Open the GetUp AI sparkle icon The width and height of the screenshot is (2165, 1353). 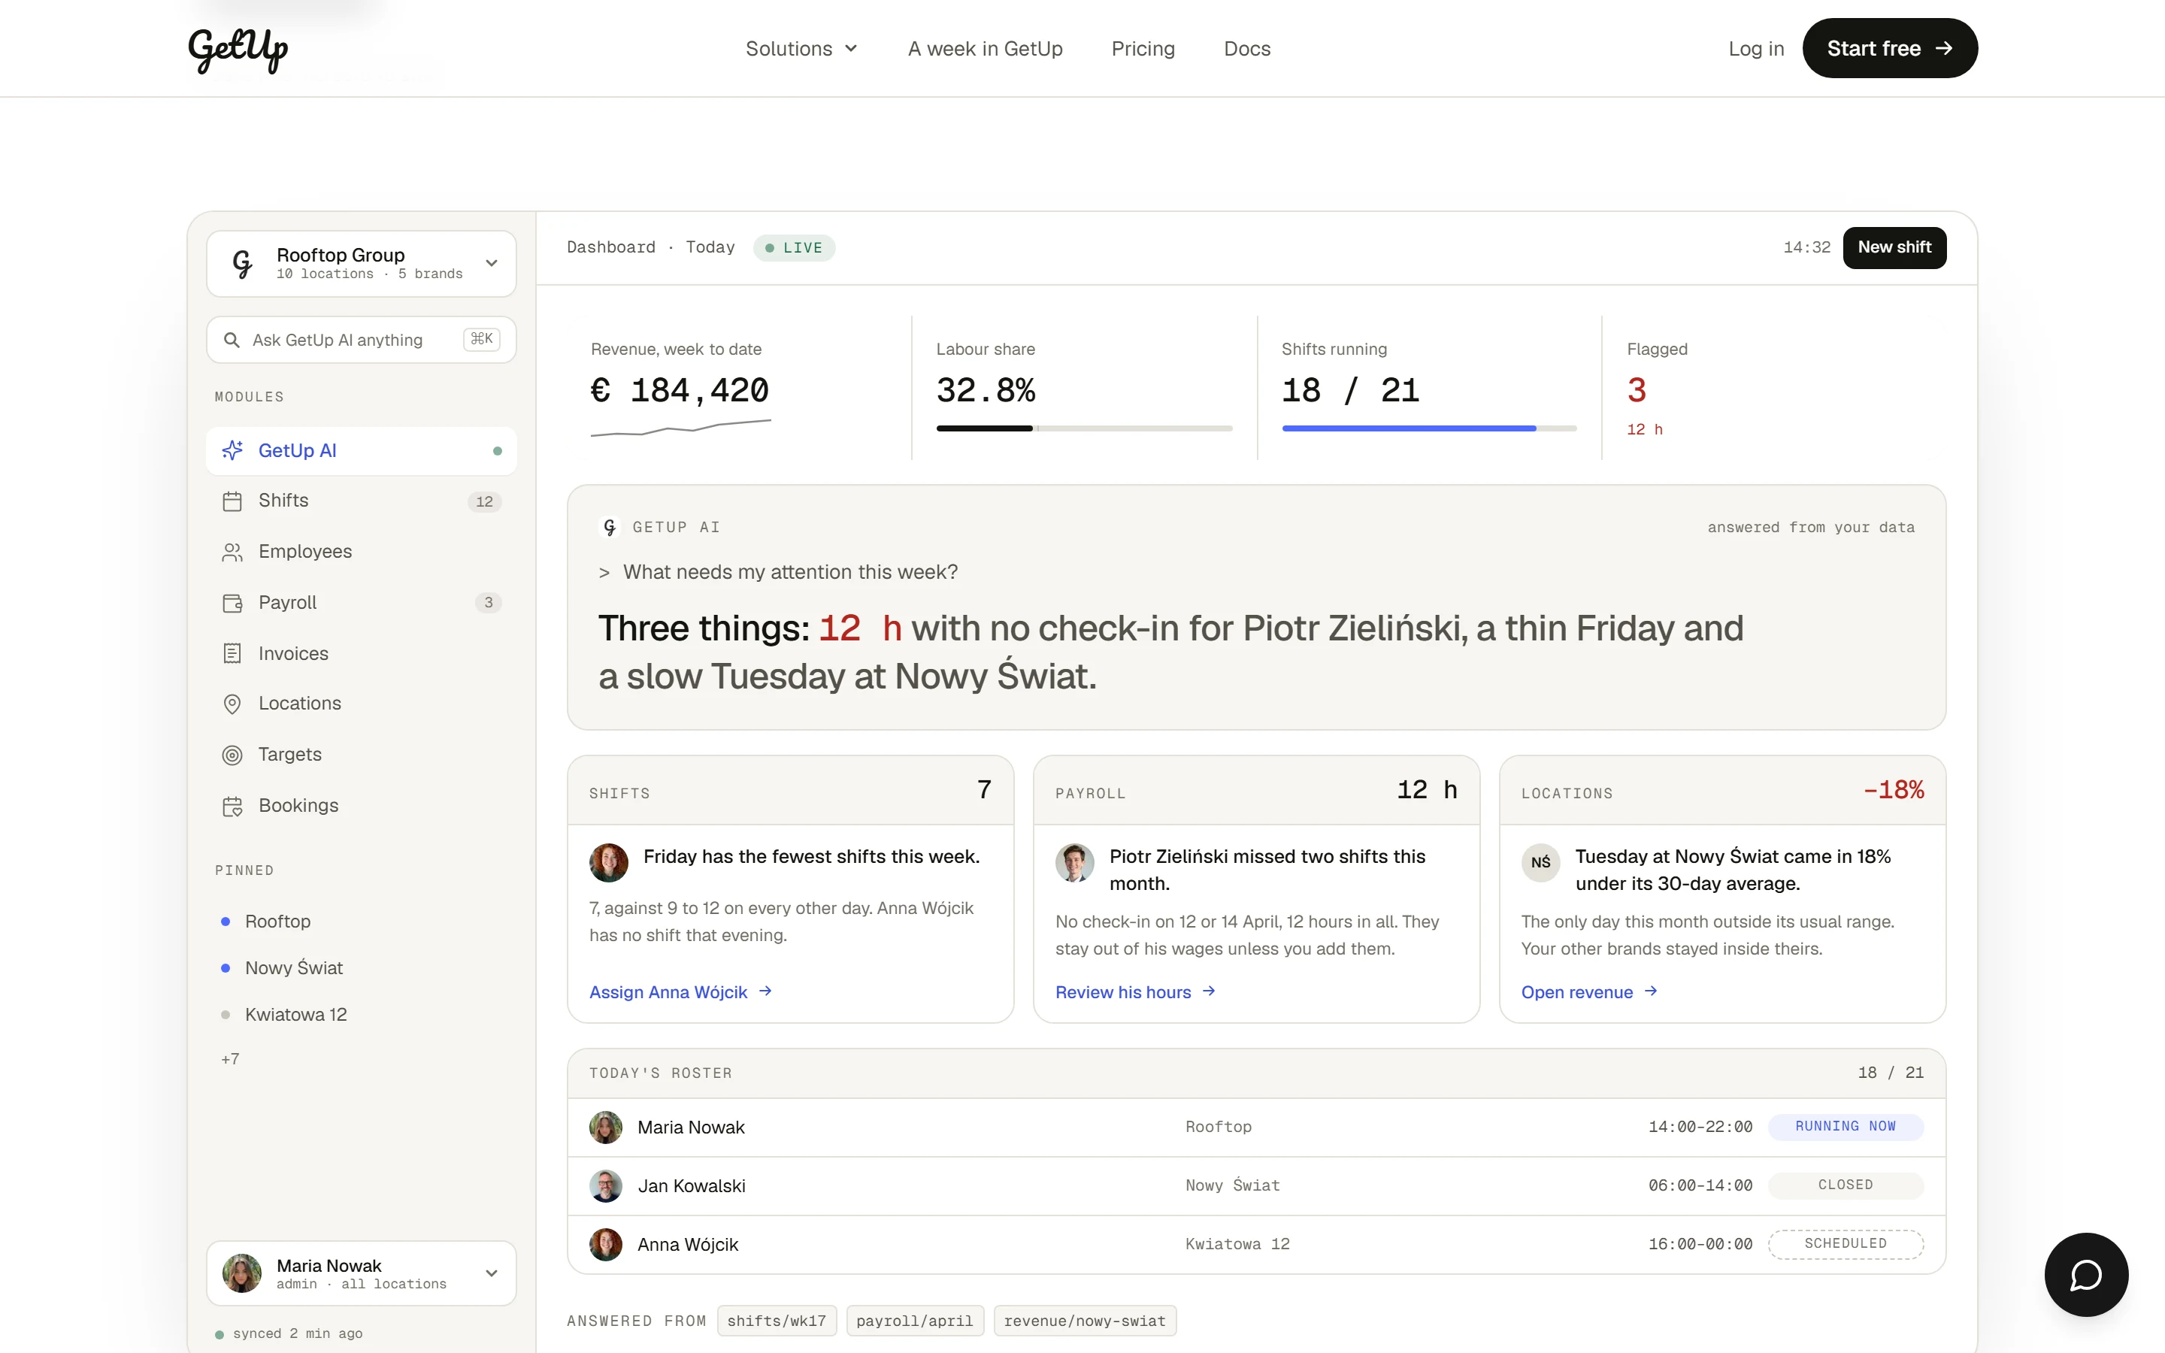pos(232,450)
